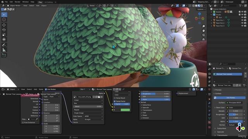Image resolution: width=248 pixels, height=139 pixels.
Task: Disable the Clamp Factor checkbox
Action: 115,101
